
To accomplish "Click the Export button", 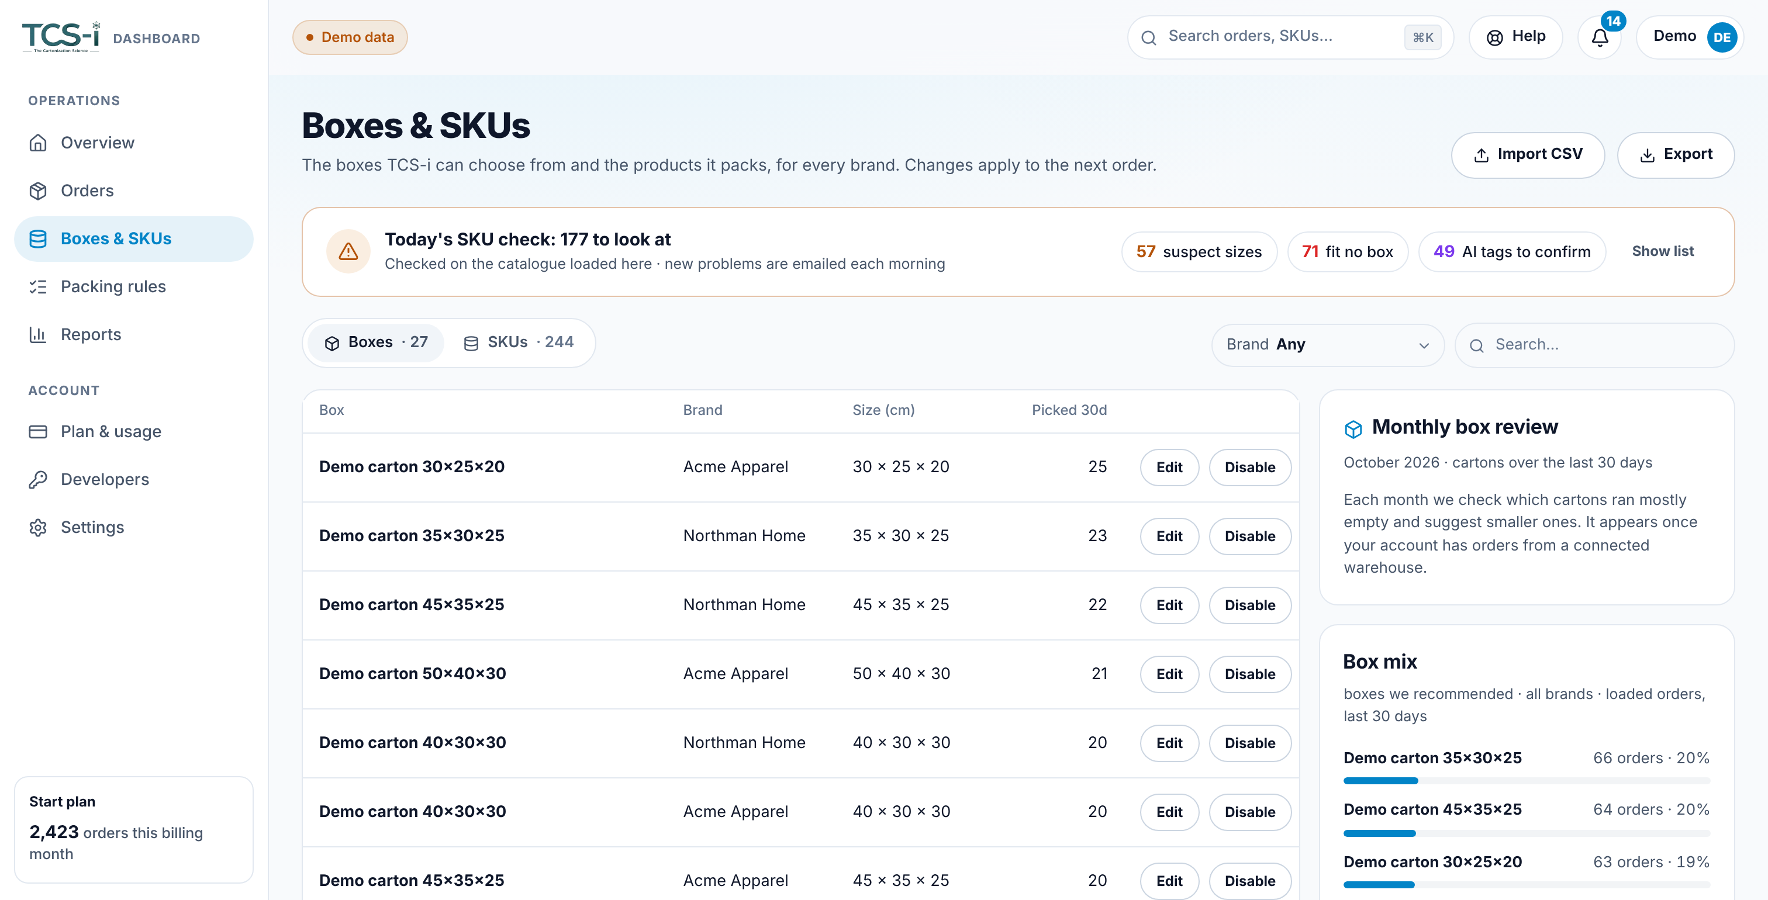I will click(1676, 154).
